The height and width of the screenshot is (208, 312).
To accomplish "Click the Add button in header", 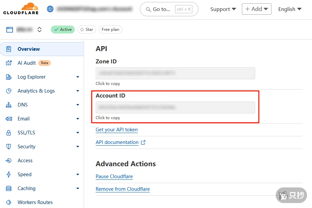I will [x=256, y=9].
